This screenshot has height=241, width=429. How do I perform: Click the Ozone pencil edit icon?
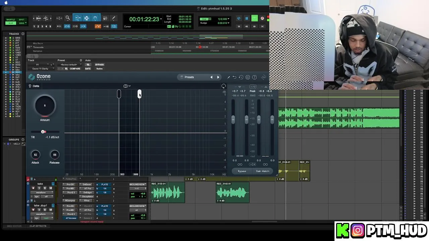[229, 77]
